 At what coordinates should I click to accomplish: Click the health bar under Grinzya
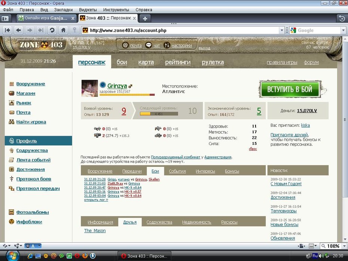point(127,95)
